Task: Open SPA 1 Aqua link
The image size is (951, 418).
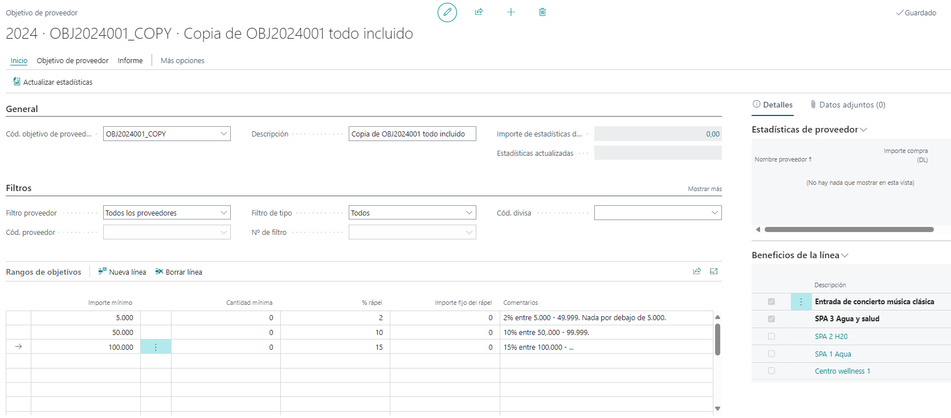Action: [832, 354]
